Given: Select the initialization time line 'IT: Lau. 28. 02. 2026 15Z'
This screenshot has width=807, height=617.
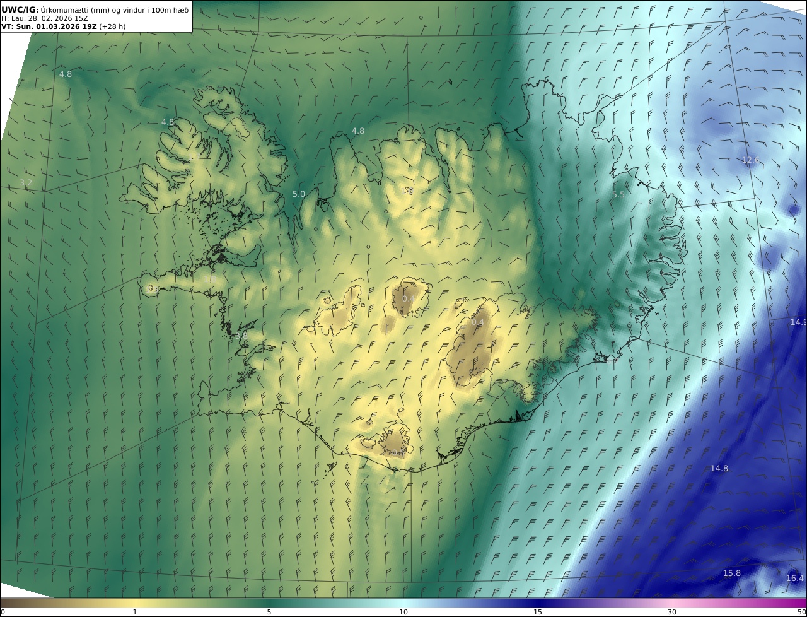Looking at the screenshot, I should (x=45, y=18).
